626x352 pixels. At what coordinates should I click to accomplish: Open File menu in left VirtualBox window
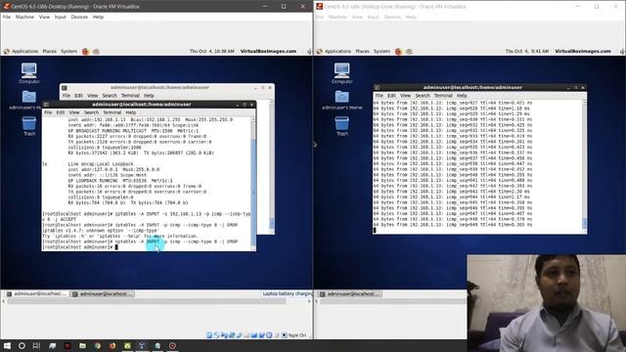tap(7, 18)
